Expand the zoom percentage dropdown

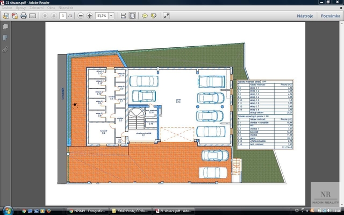(111, 16)
